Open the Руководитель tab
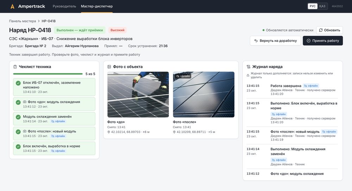 point(64,6)
